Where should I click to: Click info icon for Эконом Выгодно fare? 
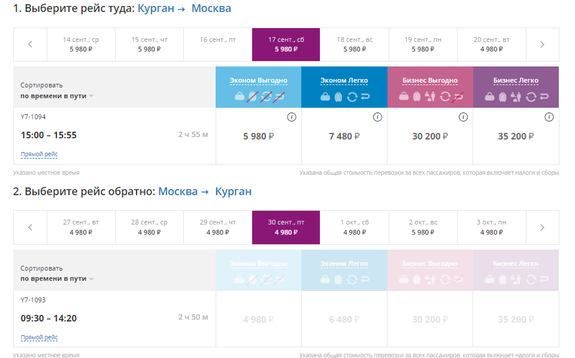click(x=292, y=117)
